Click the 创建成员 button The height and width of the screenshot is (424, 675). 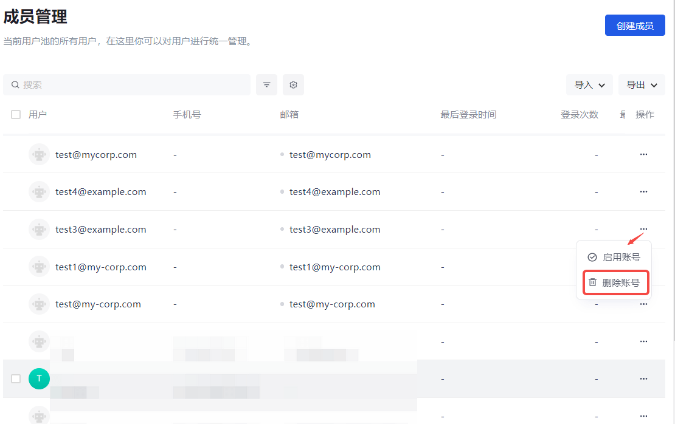[x=634, y=26]
